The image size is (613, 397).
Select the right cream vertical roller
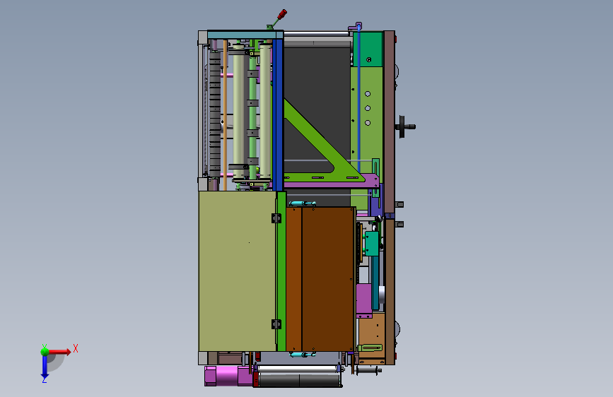point(265,112)
